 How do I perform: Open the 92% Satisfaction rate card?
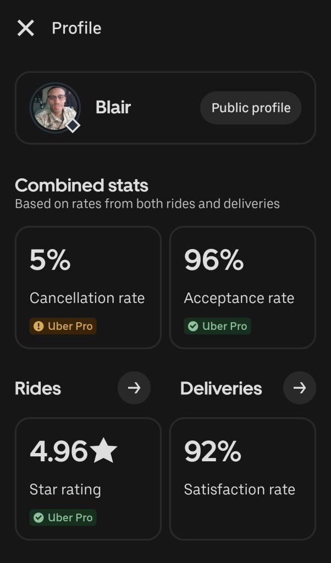(242, 478)
